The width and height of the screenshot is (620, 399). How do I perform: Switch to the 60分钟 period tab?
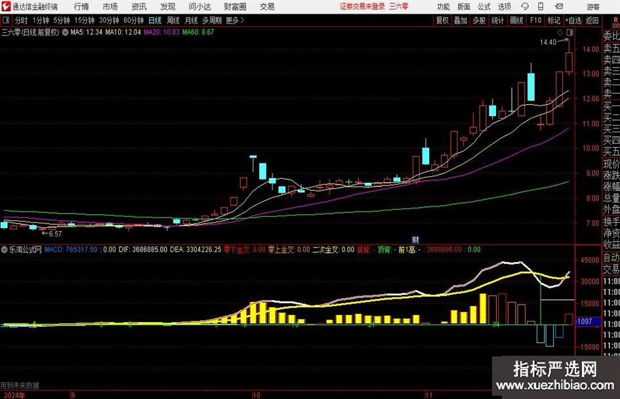pyautogui.click(x=134, y=20)
